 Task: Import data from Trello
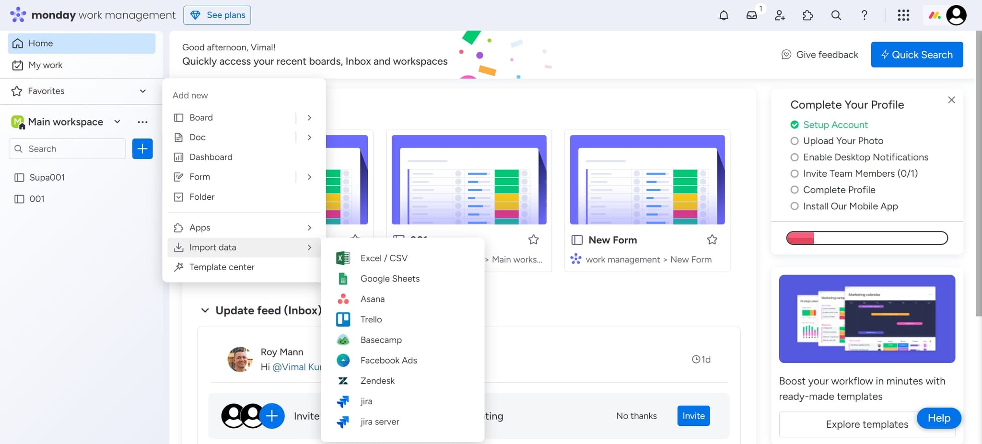371,319
